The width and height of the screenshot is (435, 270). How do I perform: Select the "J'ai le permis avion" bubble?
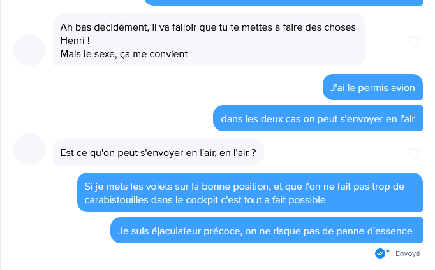coord(372,87)
